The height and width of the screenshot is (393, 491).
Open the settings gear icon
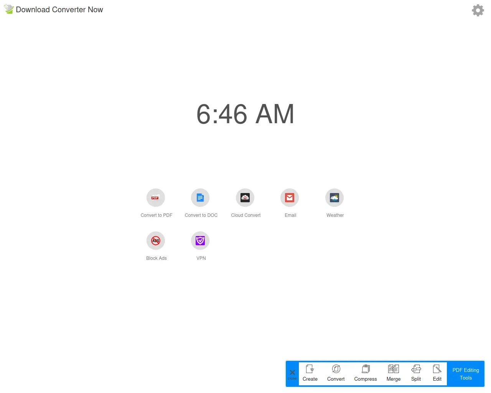coord(478,10)
